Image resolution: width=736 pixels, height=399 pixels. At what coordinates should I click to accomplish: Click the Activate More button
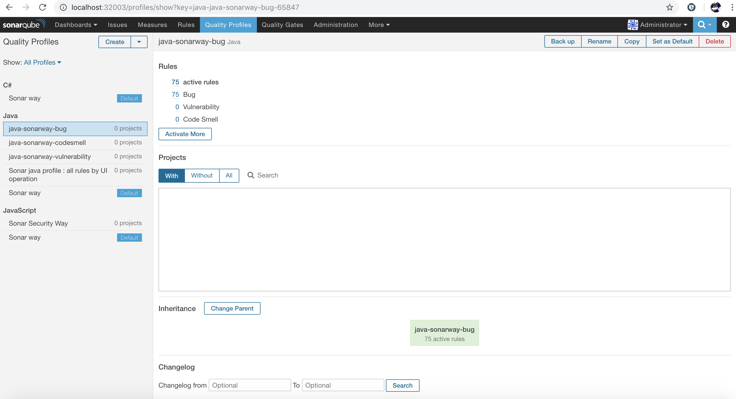point(185,134)
